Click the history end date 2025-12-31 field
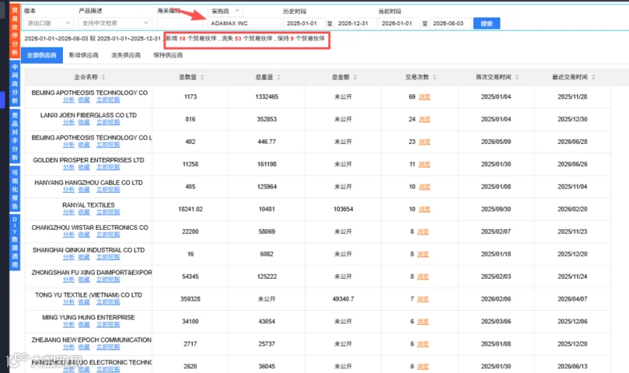The width and height of the screenshot is (629, 373). pyautogui.click(x=355, y=23)
